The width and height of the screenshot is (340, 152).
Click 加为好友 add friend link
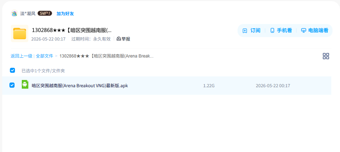coord(65,14)
